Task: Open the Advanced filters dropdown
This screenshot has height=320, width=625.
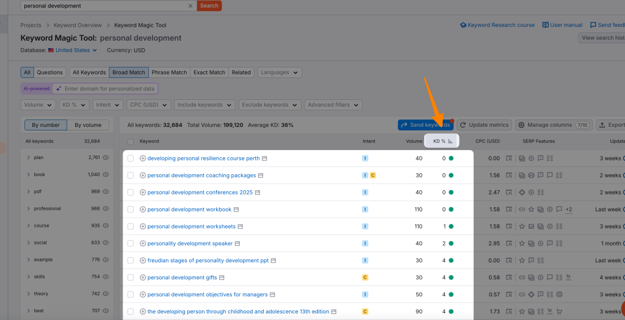Action: pyautogui.click(x=333, y=105)
